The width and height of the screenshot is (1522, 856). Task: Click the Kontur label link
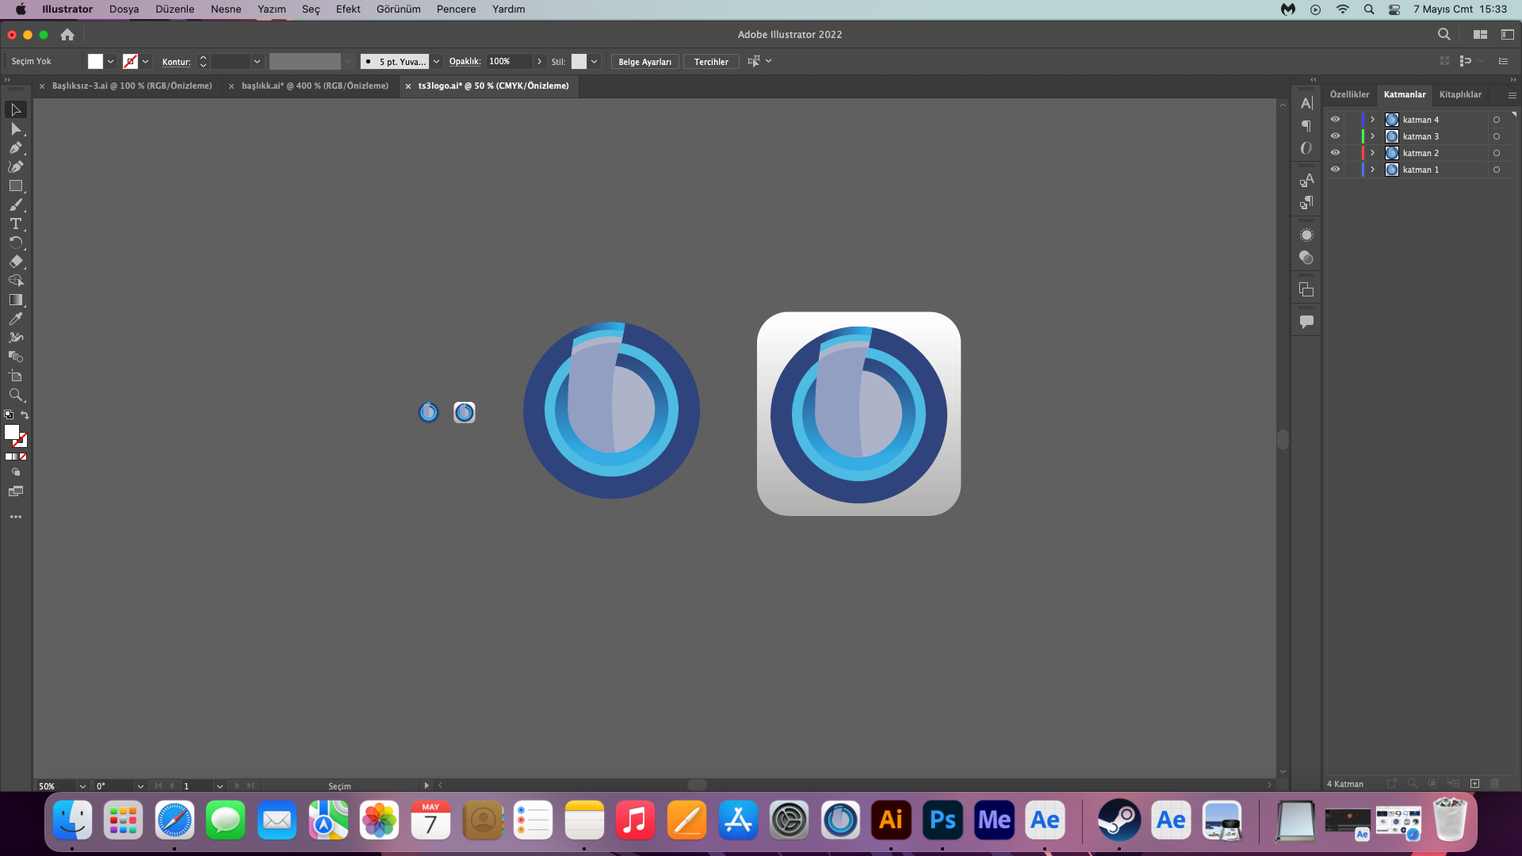pyautogui.click(x=176, y=62)
